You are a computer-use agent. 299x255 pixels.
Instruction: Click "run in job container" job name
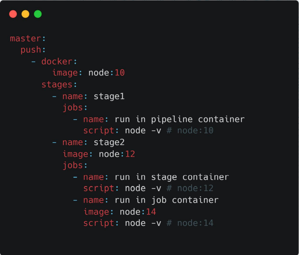point(167,200)
